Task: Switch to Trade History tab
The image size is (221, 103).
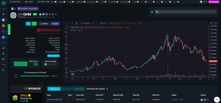Action: click(x=54, y=89)
